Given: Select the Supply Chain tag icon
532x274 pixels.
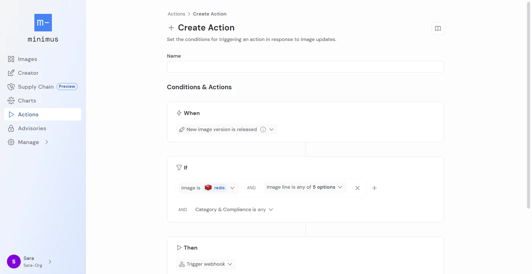Looking at the screenshot, I should pos(11,86).
